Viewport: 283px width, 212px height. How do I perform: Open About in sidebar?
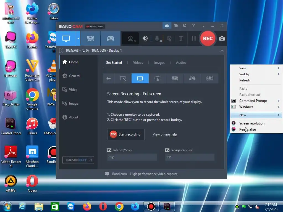pyautogui.click(x=78, y=117)
